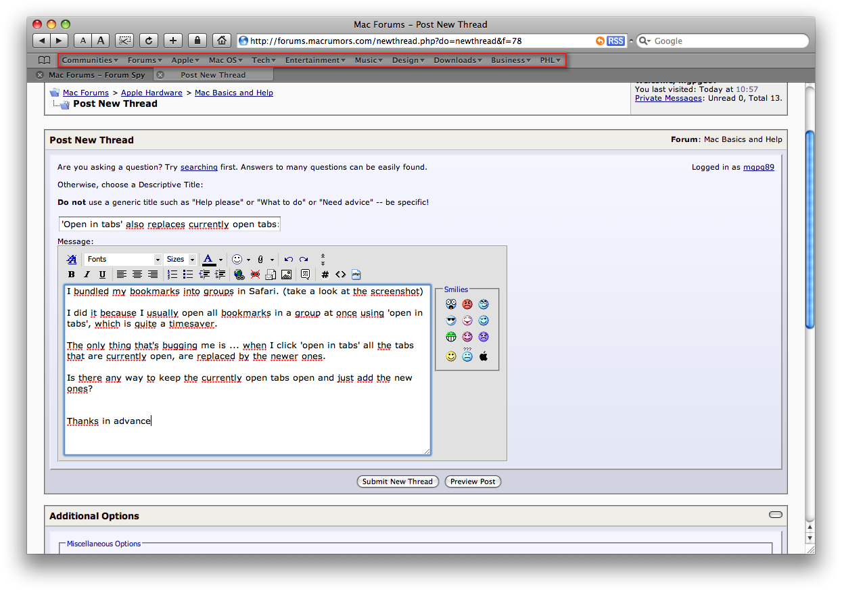842x591 pixels.
Task: Insert hyperlink with globe icon
Action: [239, 275]
